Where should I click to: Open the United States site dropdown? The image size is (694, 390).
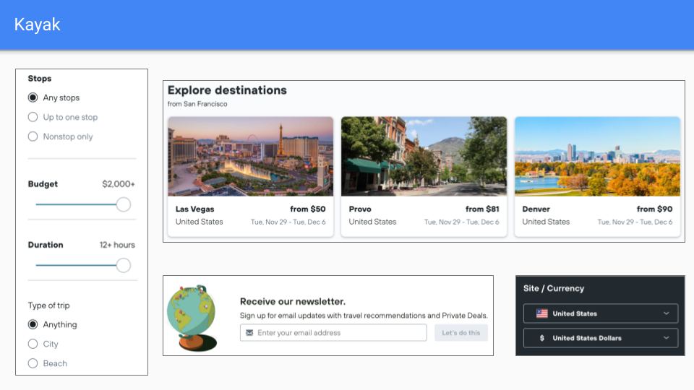click(601, 313)
